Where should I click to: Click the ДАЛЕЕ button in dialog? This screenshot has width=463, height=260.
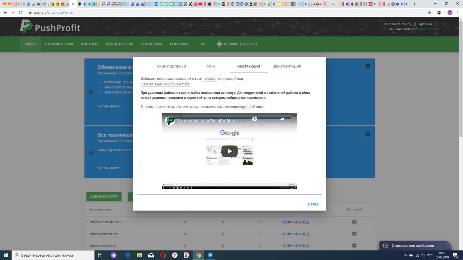pyautogui.click(x=313, y=204)
